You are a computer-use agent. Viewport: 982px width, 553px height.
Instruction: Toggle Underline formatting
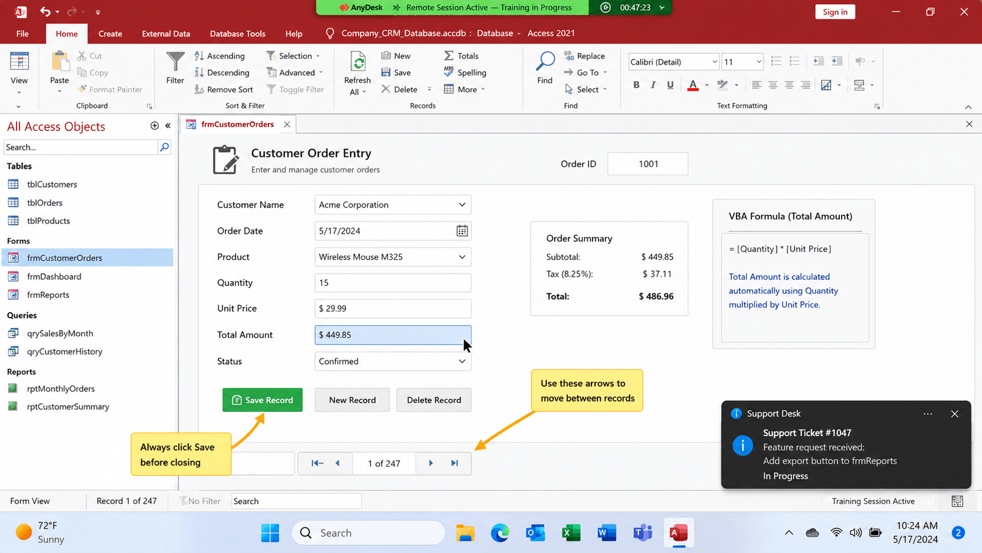click(670, 85)
